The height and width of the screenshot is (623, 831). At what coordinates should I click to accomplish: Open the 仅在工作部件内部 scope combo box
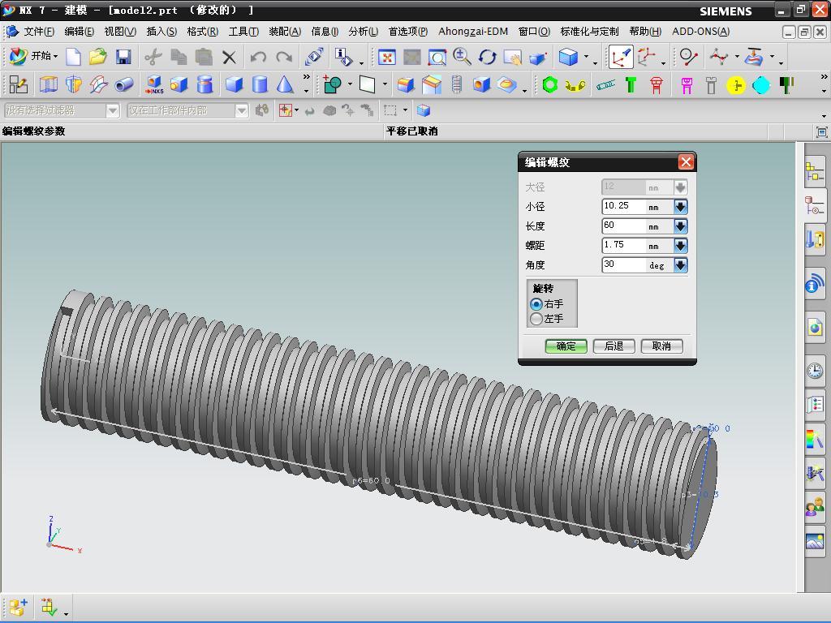point(187,110)
